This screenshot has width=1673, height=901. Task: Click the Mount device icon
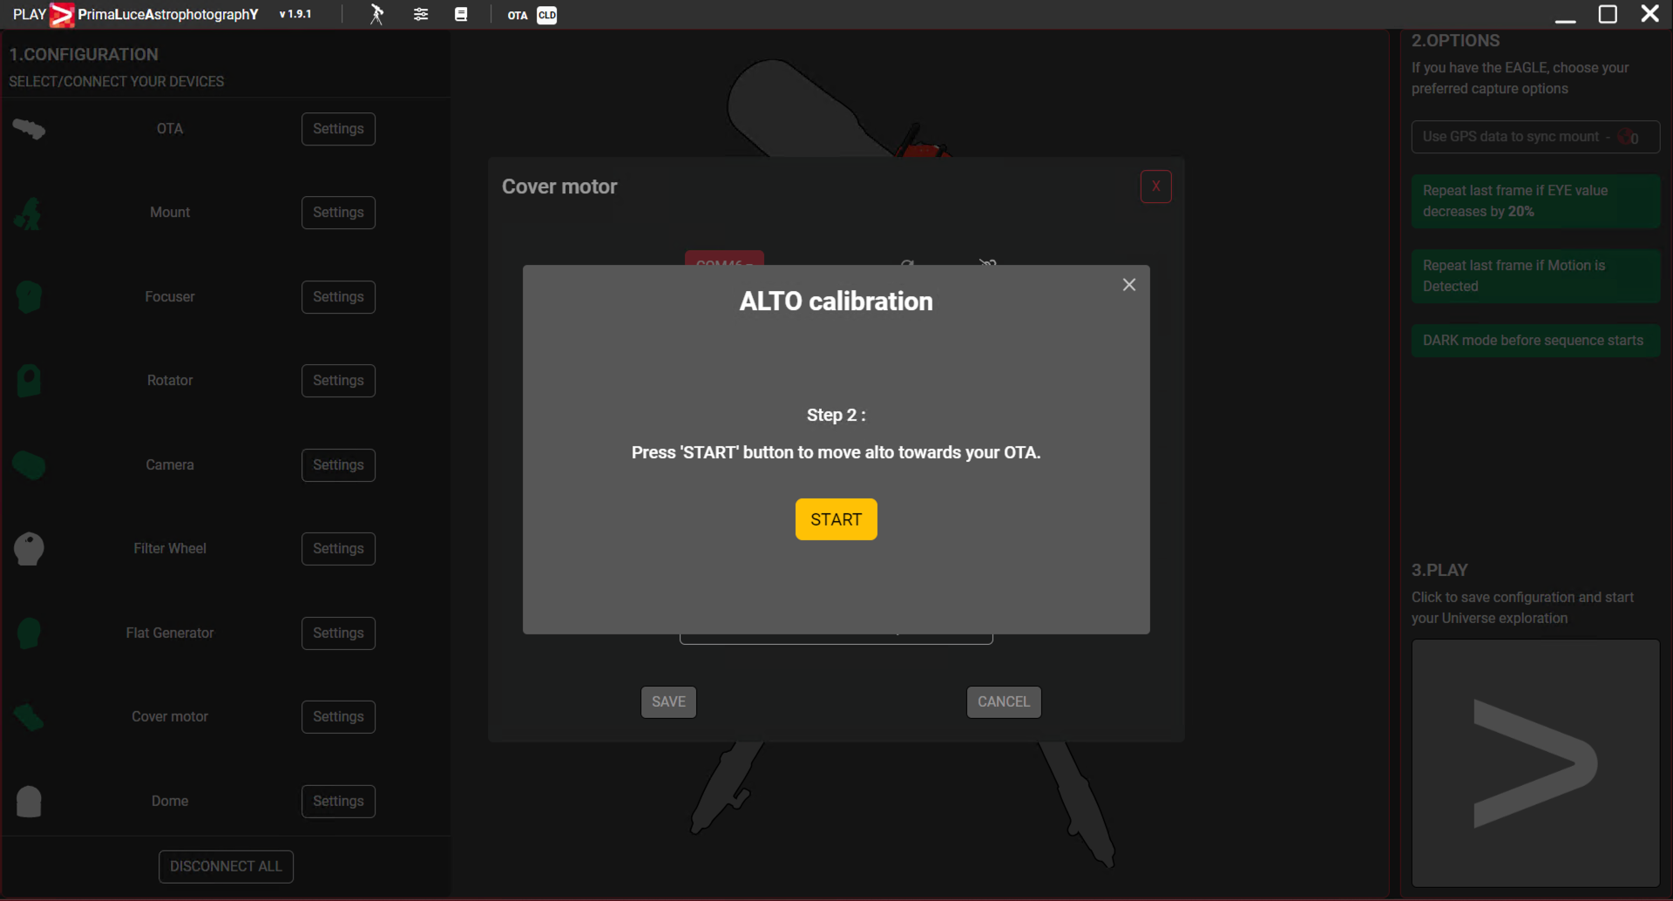28,213
